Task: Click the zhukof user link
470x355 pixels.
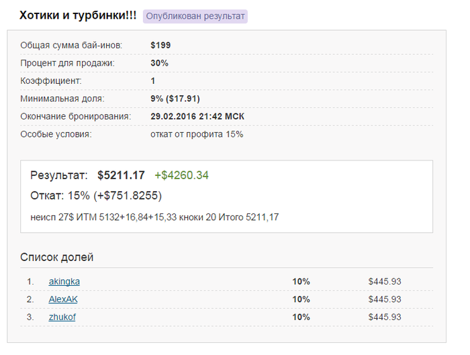Action: pyautogui.click(x=62, y=317)
